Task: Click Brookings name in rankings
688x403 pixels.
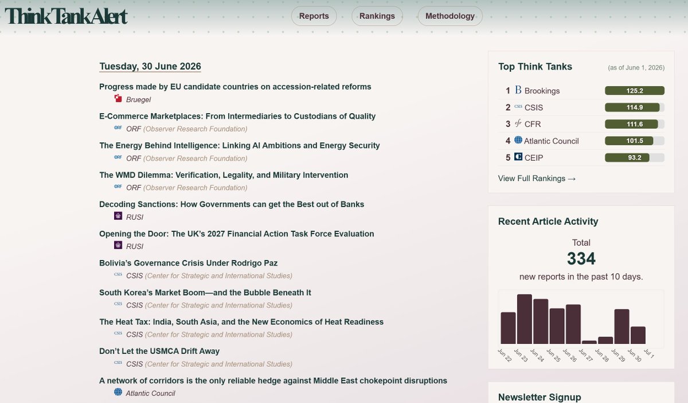Action: point(542,91)
